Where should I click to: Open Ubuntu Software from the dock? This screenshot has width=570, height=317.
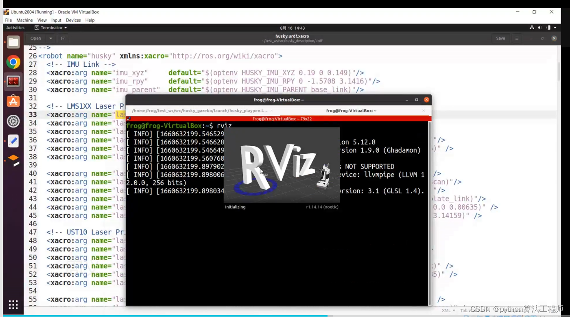[x=13, y=101]
